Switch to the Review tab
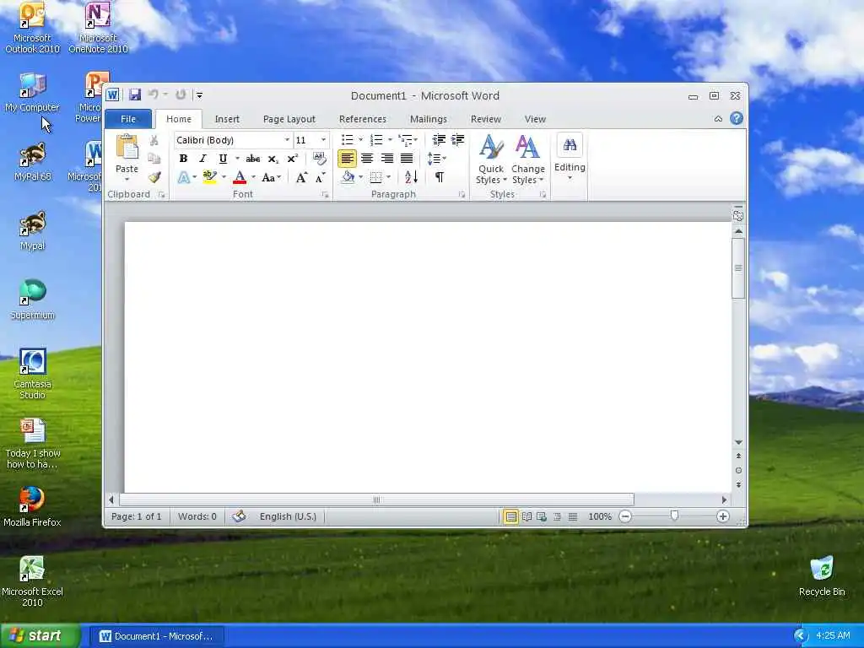This screenshot has width=864, height=648. point(485,119)
